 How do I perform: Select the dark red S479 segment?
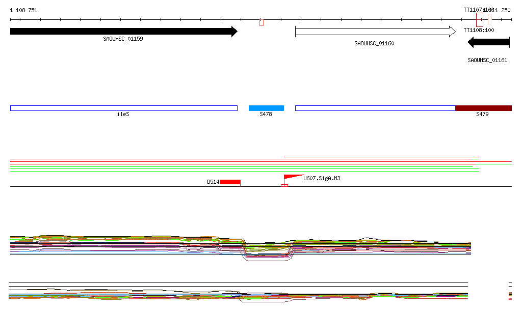point(483,108)
